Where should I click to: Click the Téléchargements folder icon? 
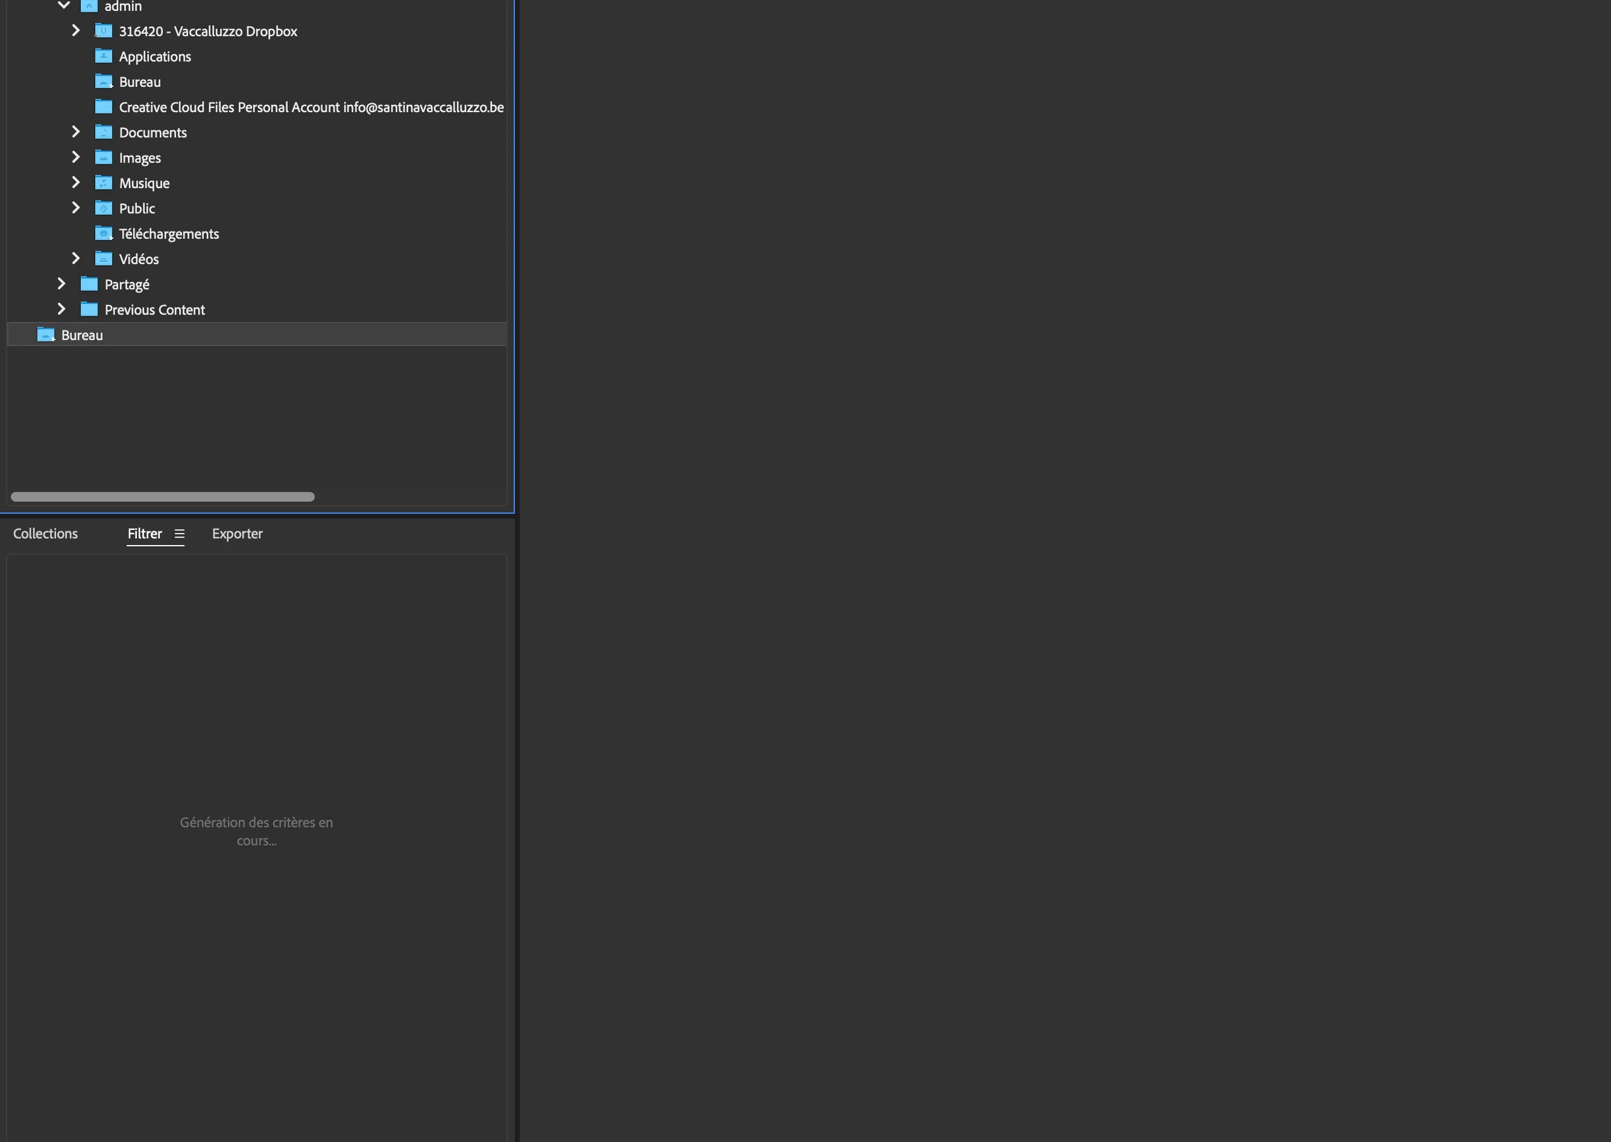click(103, 233)
